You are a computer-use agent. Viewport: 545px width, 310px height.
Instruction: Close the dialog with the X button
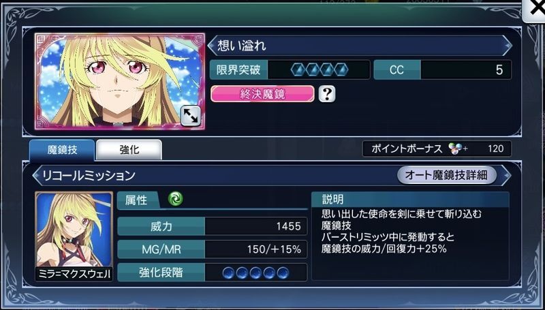(x=536, y=10)
